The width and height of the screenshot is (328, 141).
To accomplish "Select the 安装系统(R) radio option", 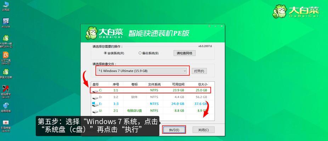I will coord(114,53).
